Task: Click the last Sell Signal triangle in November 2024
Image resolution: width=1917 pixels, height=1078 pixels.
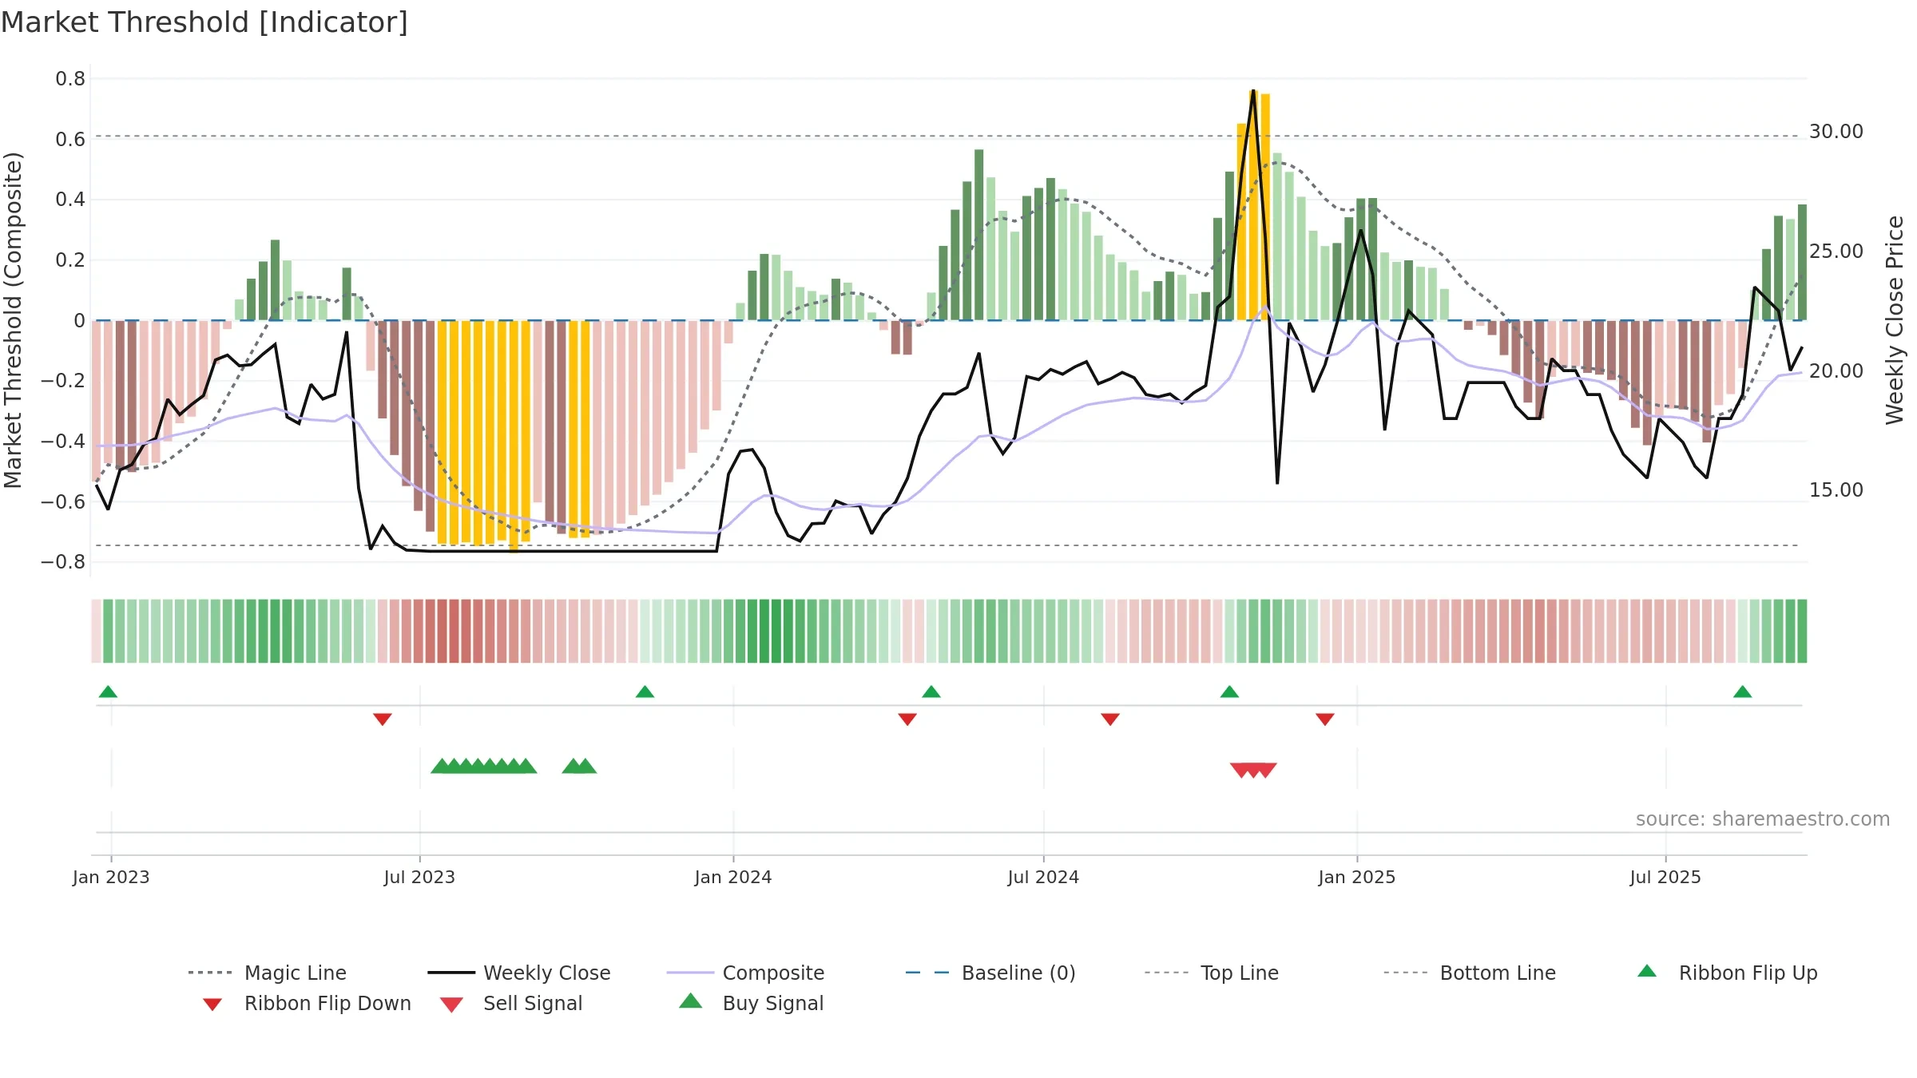Action: (x=1267, y=770)
